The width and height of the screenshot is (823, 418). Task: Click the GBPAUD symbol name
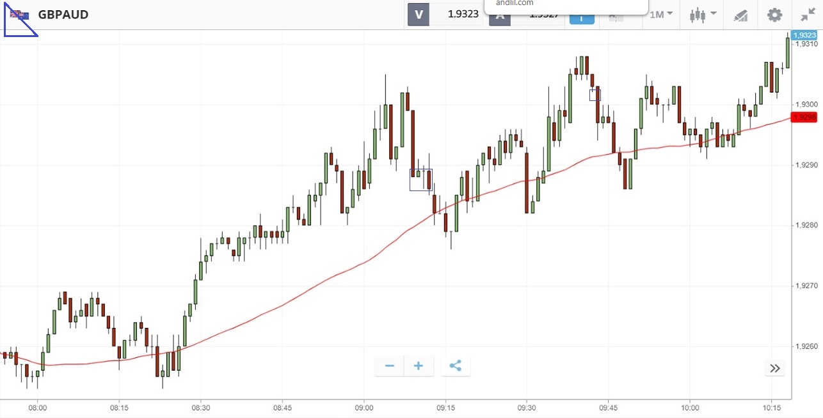(x=63, y=14)
